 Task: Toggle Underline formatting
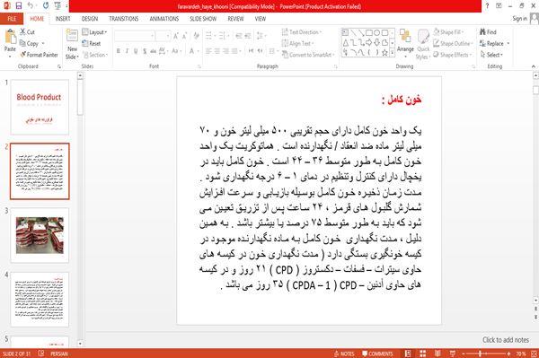click(x=136, y=51)
